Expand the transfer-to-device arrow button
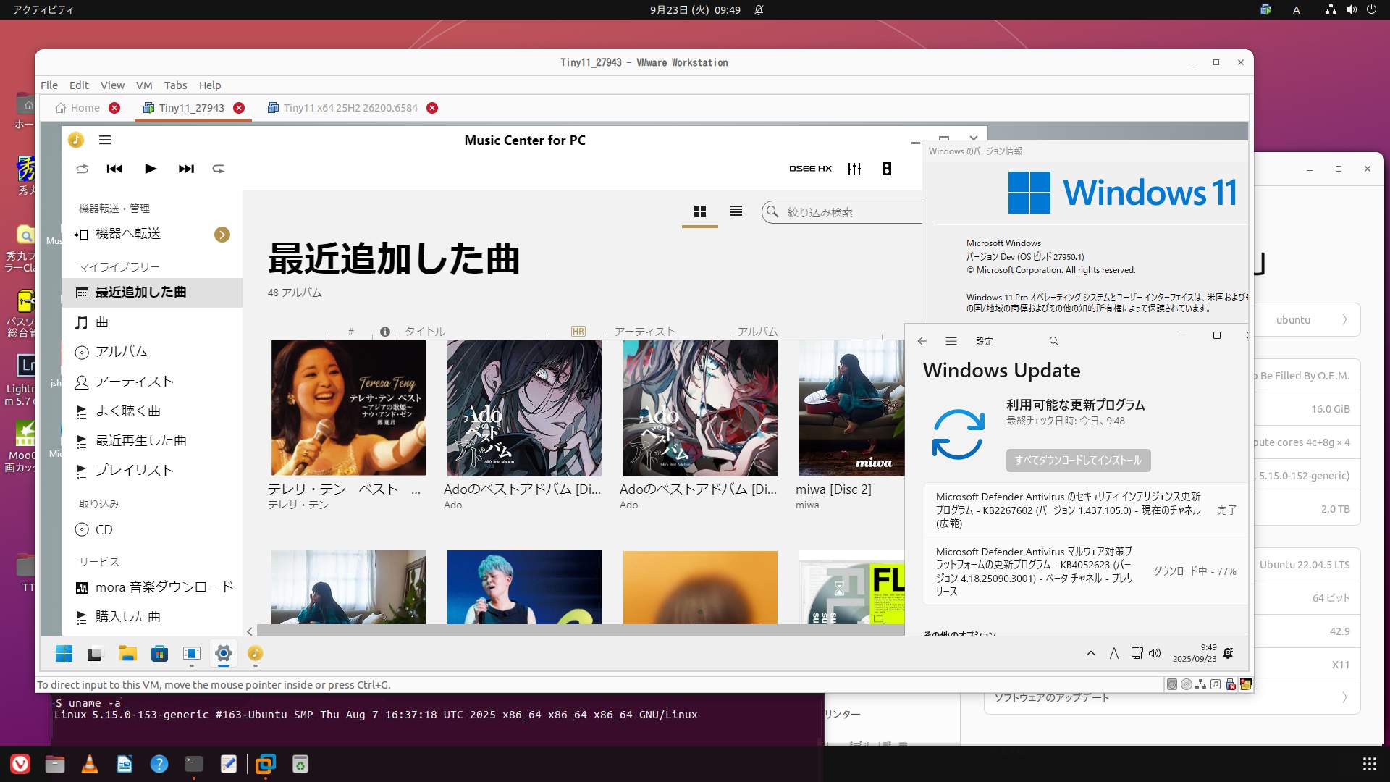Viewport: 1390px width, 782px height. tap(222, 235)
